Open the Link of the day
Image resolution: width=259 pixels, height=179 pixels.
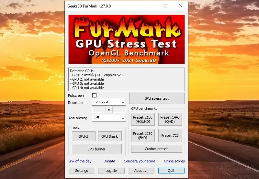[x=80, y=161]
